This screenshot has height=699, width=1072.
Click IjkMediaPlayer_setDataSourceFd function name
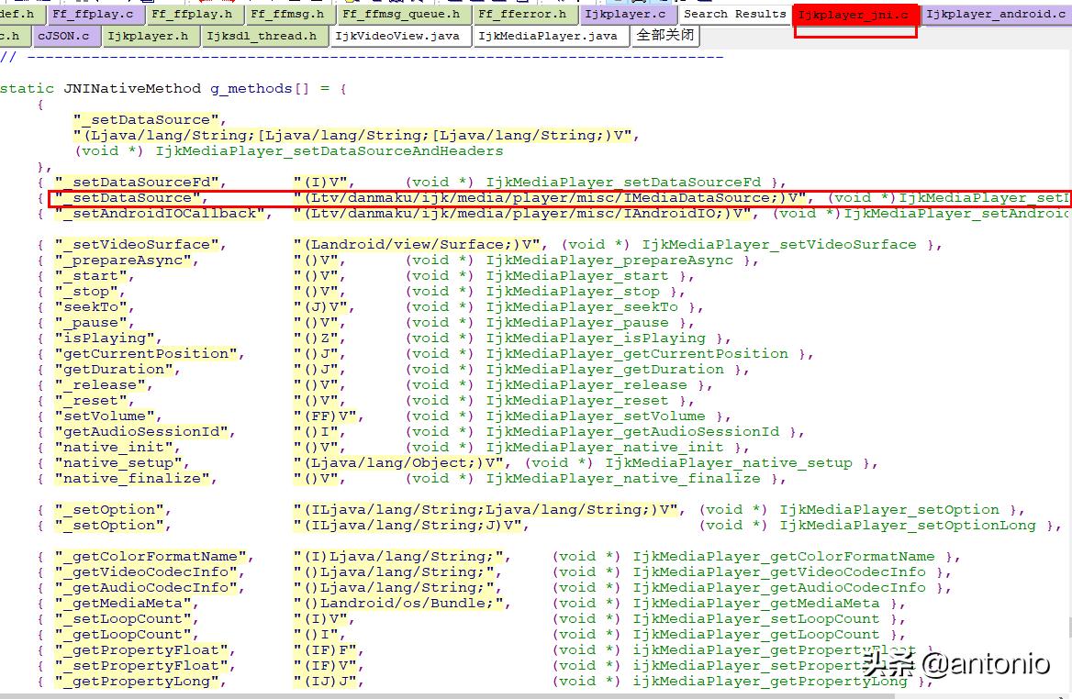623,183
